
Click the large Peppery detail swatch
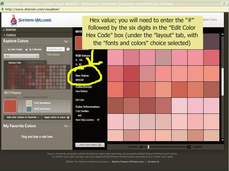click(x=79, y=43)
